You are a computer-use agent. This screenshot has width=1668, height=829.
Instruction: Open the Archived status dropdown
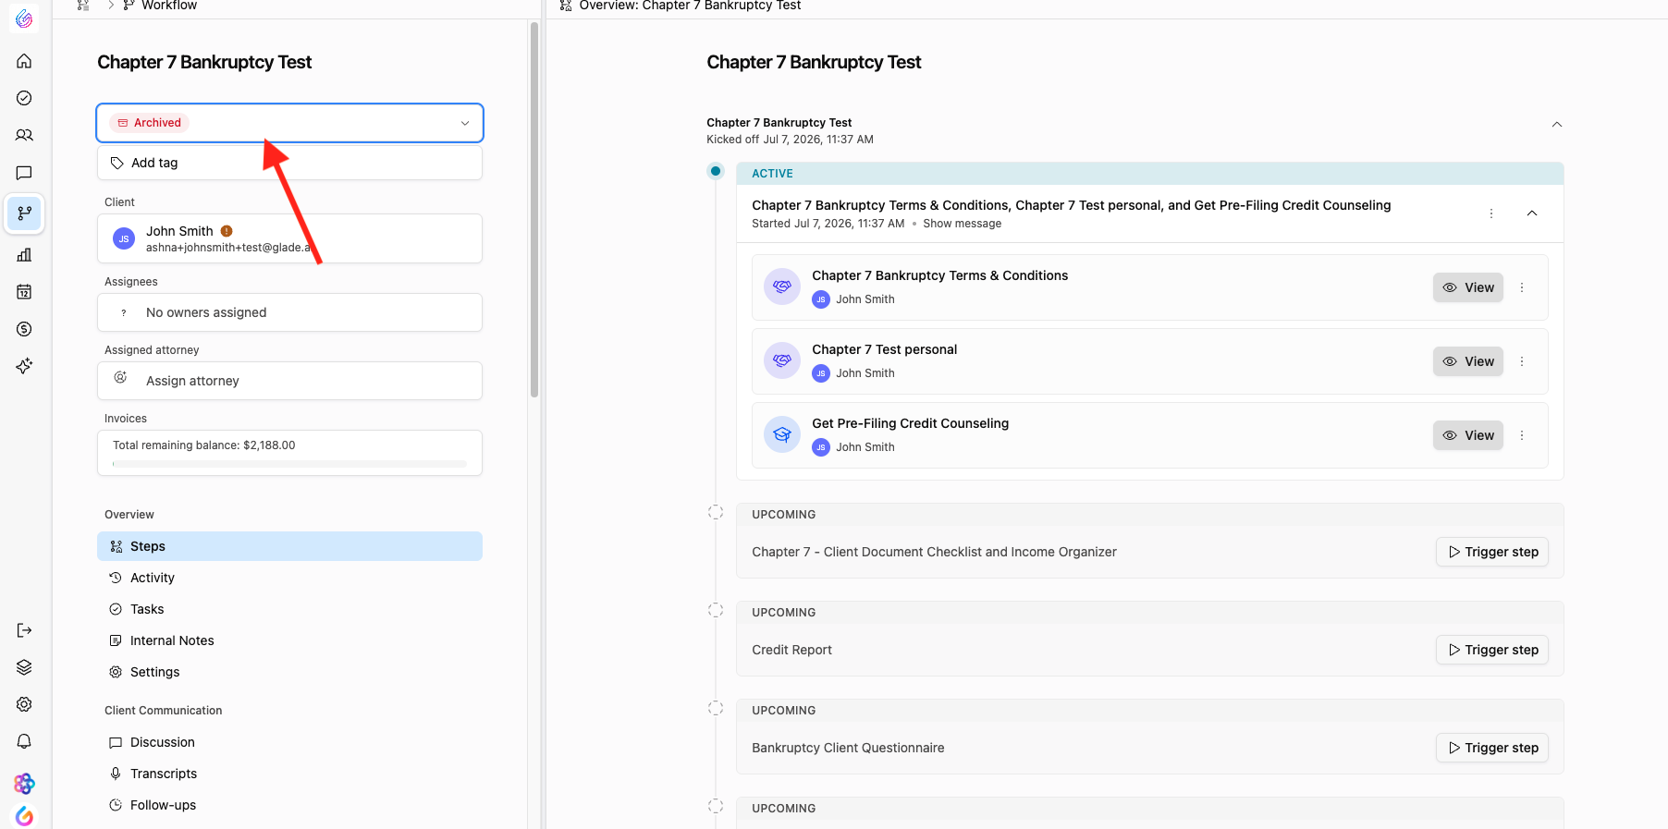tap(289, 123)
